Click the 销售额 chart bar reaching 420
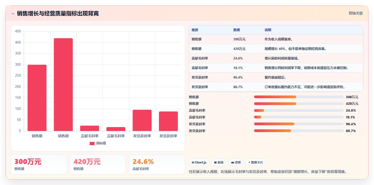Screen dimensions: 374x185 pyautogui.click(x=63, y=85)
